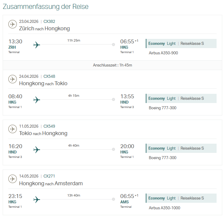Click departure time 08:40
224x217 pixels.
coord(15,96)
